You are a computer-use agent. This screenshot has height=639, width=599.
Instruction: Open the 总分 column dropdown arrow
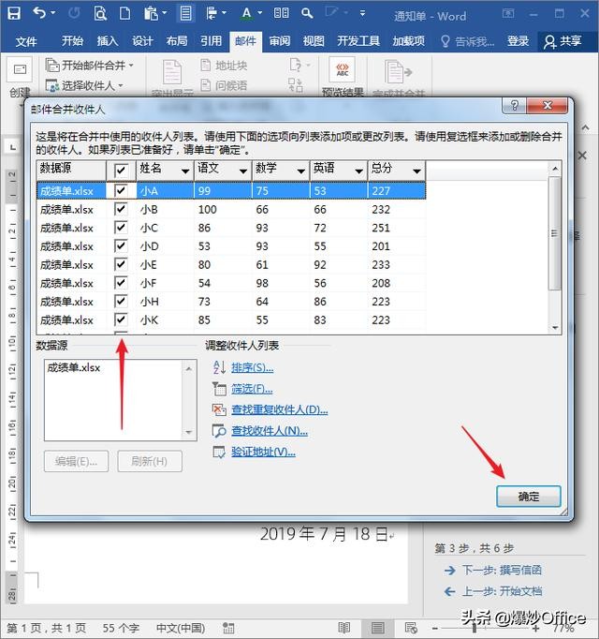click(416, 171)
